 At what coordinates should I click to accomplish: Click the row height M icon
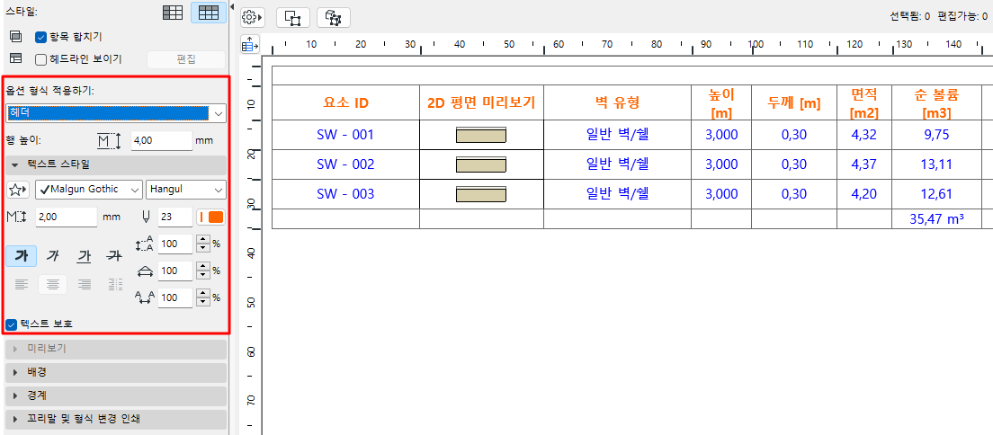[109, 140]
